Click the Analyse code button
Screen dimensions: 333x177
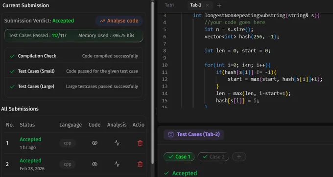119,21
